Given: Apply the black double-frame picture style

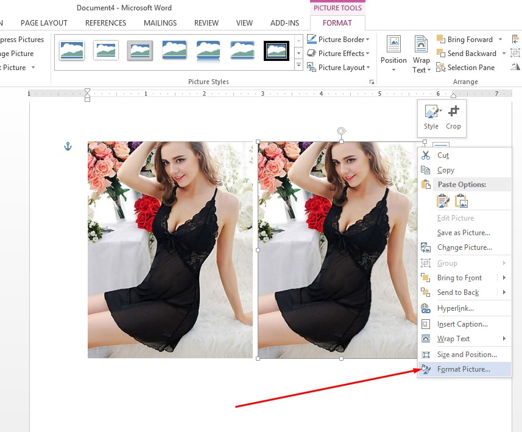Looking at the screenshot, I should click(x=277, y=51).
